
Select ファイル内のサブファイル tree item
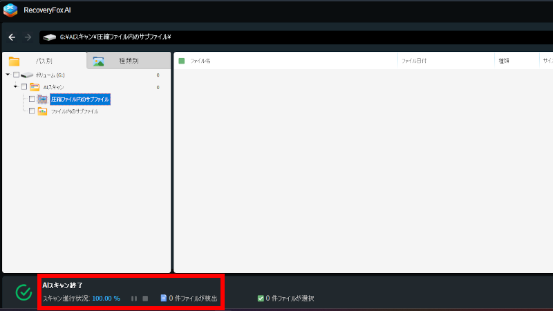(75, 111)
